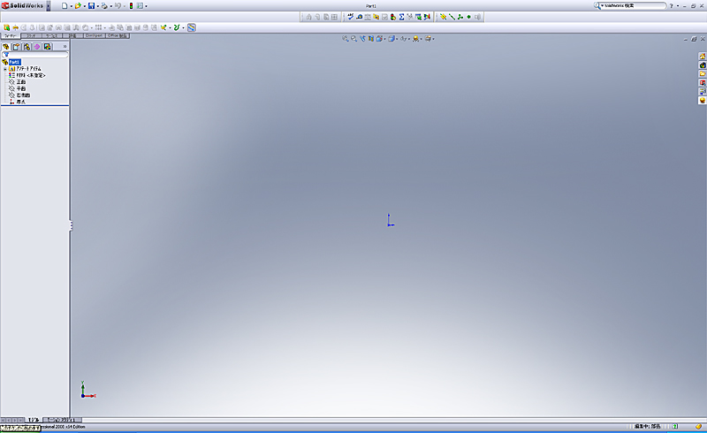The height and width of the screenshot is (433, 707).
Task: Switch to the DimXpert command tab
Action: tap(94, 36)
